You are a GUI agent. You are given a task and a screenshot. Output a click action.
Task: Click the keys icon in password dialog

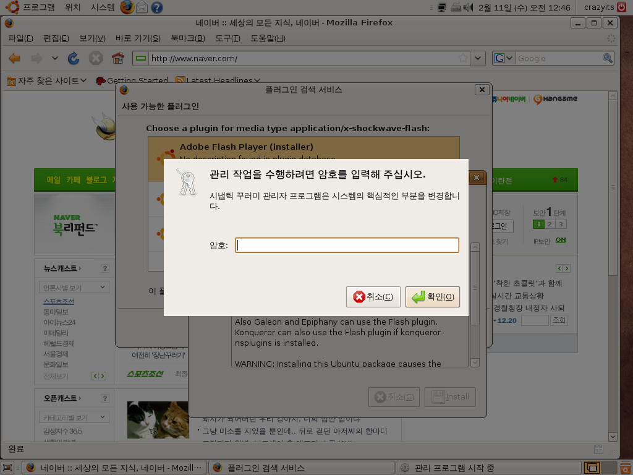pos(186,182)
